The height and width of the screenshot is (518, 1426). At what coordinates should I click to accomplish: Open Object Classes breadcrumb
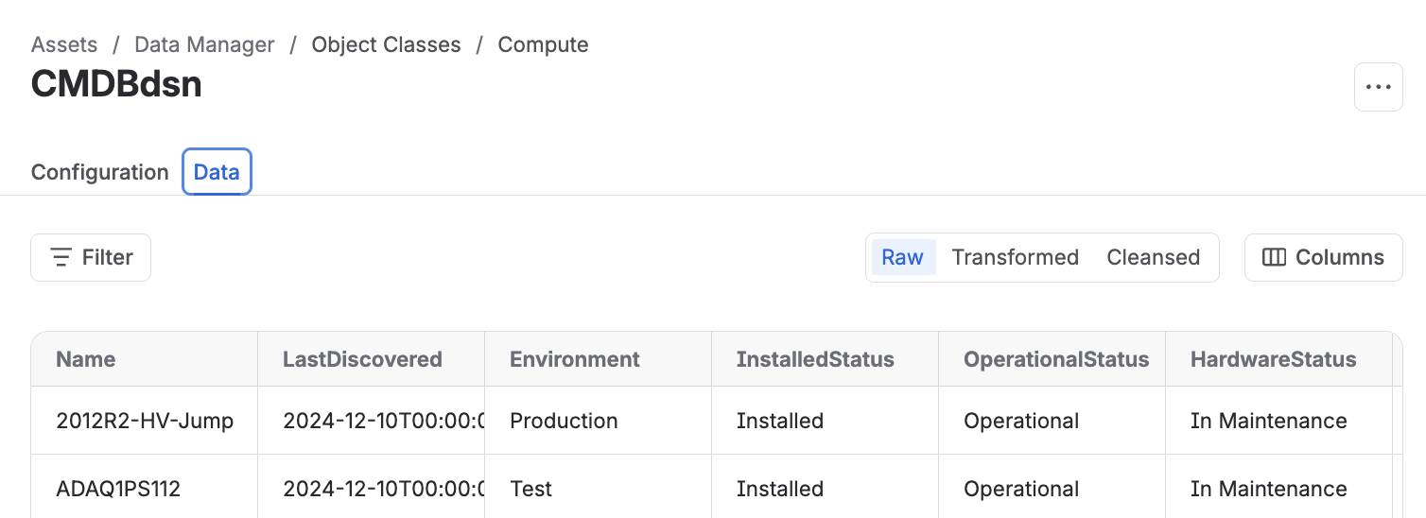tap(386, 44)
